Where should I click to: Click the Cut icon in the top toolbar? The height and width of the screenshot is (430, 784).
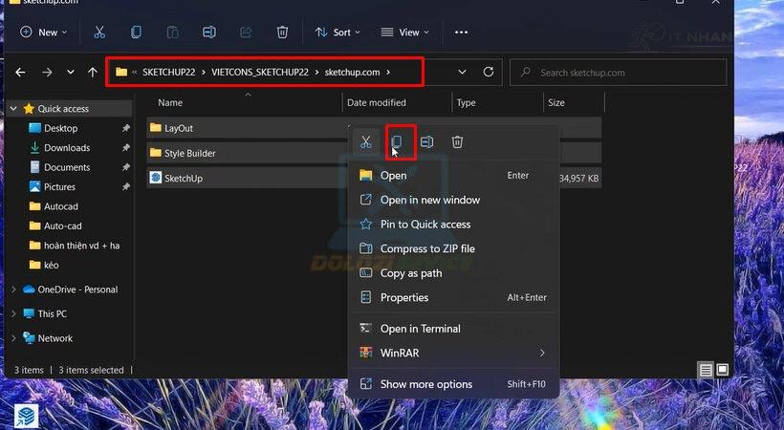click(x=99, y=32)
